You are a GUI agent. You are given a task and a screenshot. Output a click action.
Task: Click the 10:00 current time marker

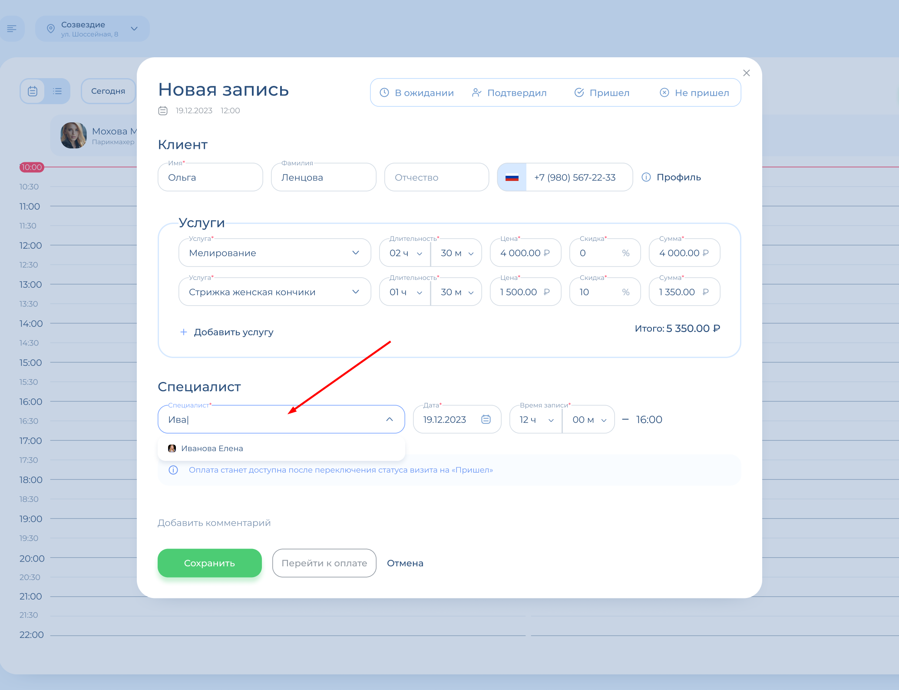pyautogui.click(x=32, y=167)
